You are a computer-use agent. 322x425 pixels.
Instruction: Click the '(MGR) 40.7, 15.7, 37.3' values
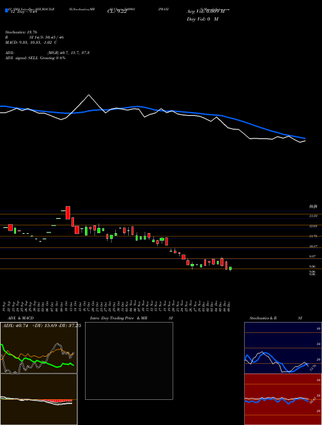pos(68,53)
